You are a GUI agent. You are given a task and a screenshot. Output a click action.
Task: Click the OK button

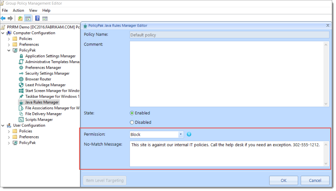coord(284,180)
